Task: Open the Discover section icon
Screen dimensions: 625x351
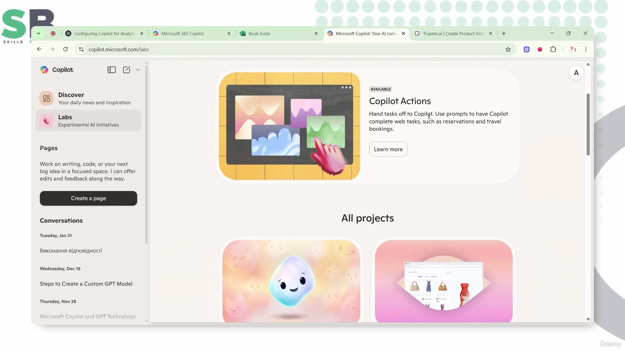Action: click(47, 98)
